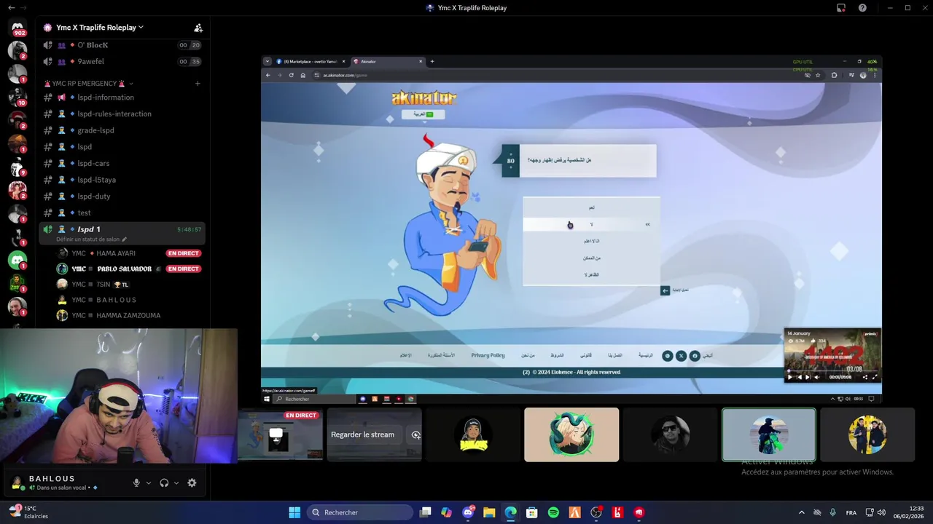Open Spotify from the taskbar
Viewport: 933px width, 524px height.
[553, 512]
